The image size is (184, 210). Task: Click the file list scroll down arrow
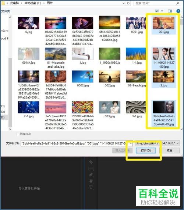pos(182,129)
